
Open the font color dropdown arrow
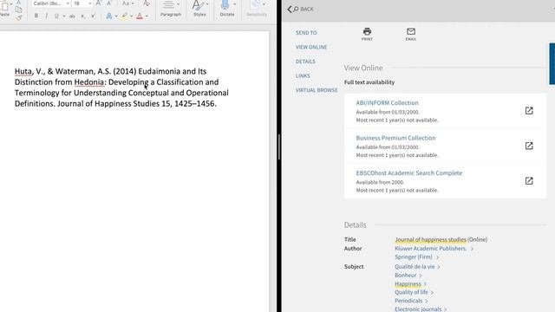coord(147,16)
